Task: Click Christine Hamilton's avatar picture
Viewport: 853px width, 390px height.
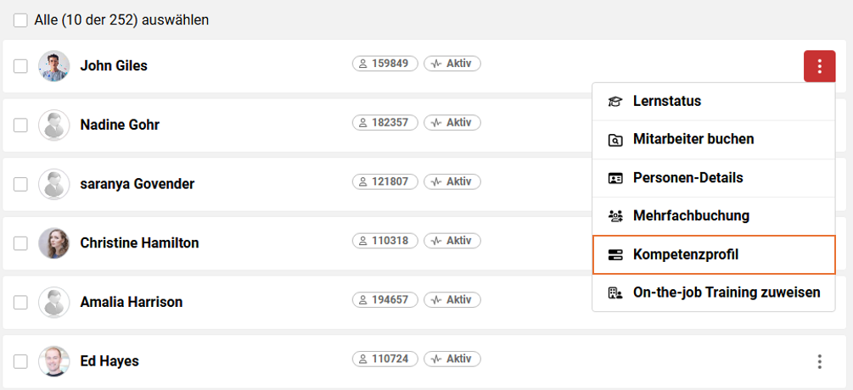Action: (53, 243)
